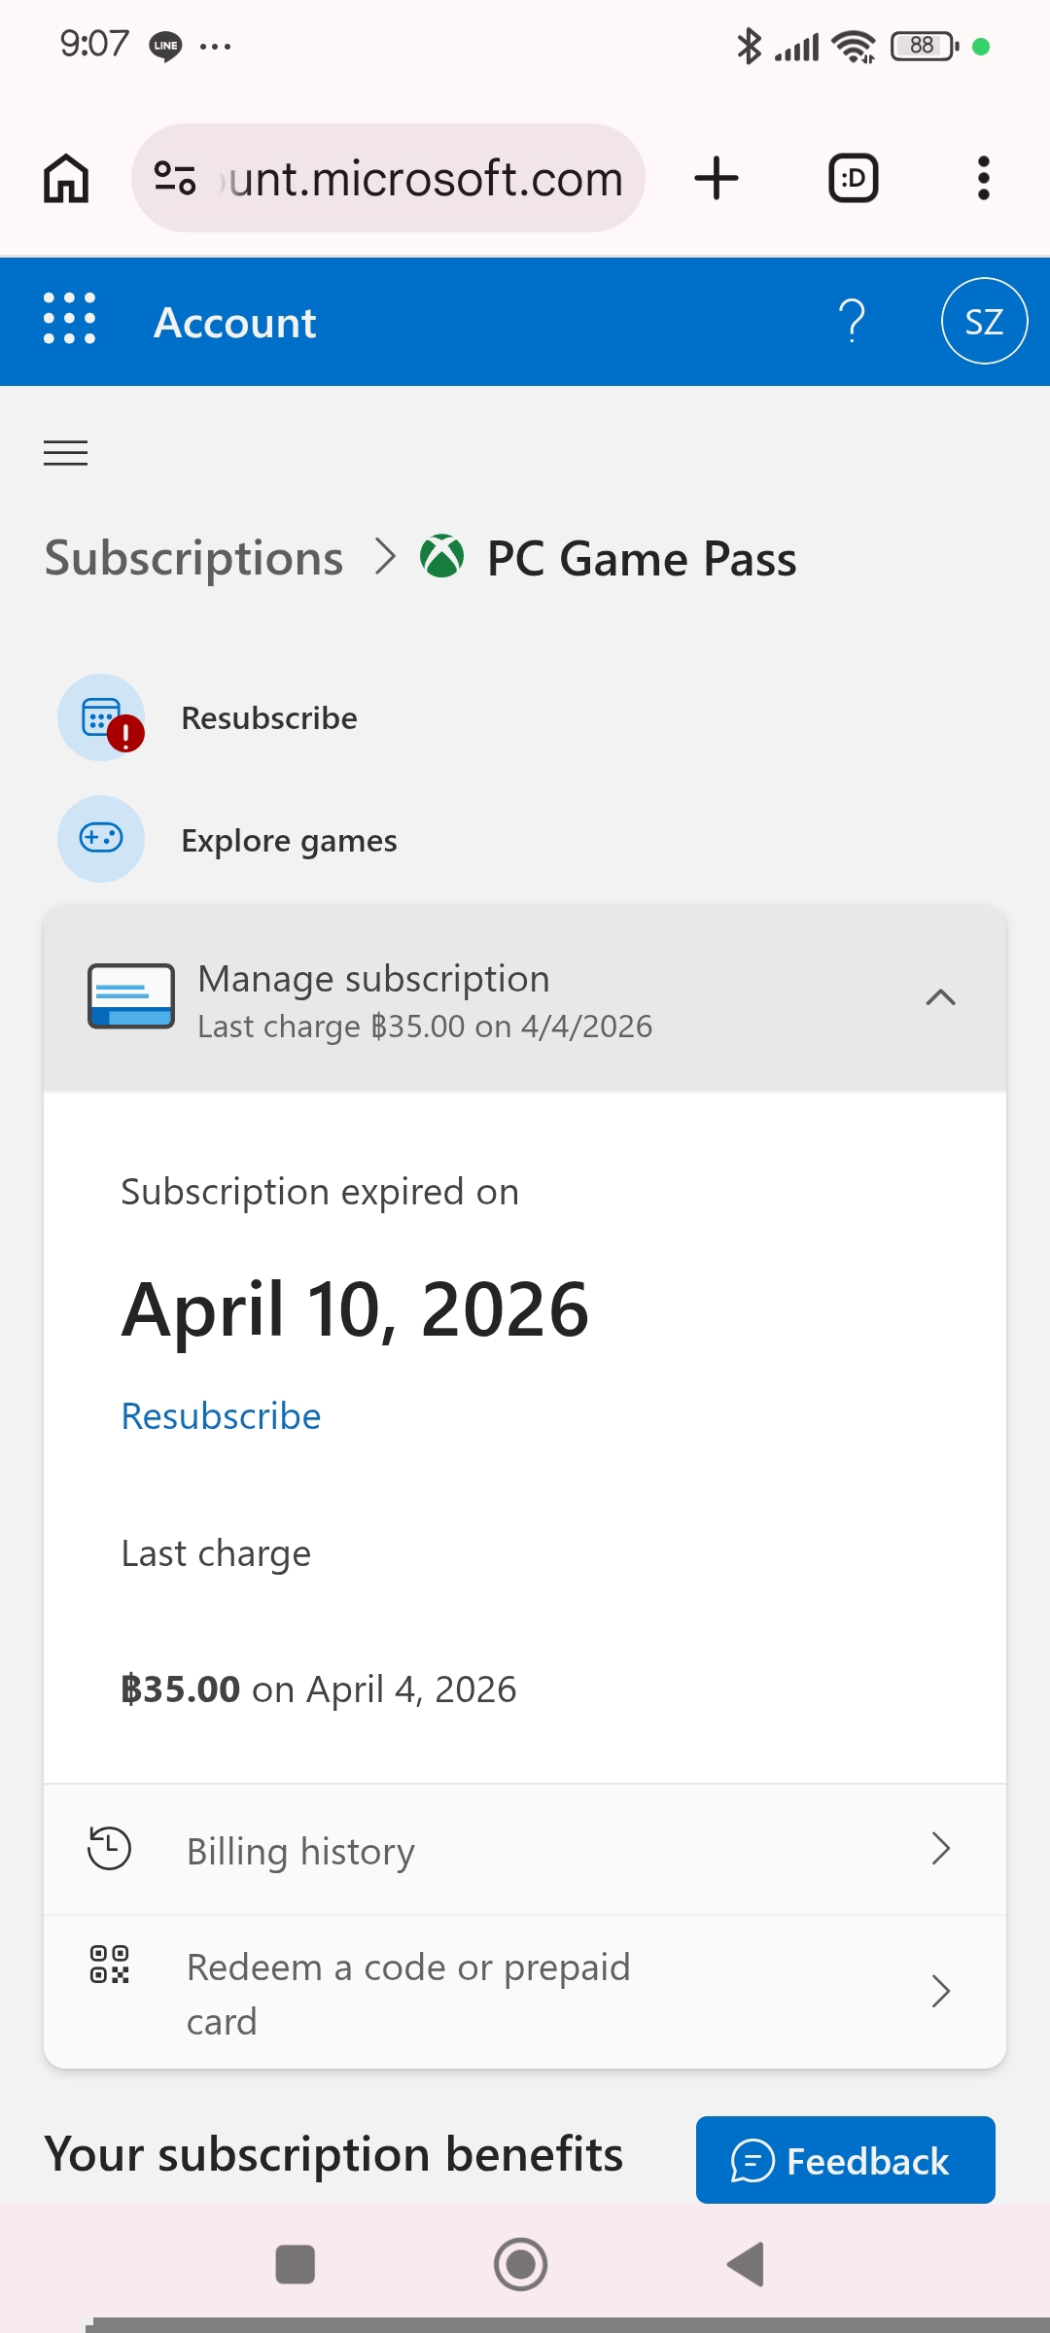Click the Manage subscription header text
The width and height of the screenshot is (1050, 2333).
pyautogui.click(x=373, y=979)
